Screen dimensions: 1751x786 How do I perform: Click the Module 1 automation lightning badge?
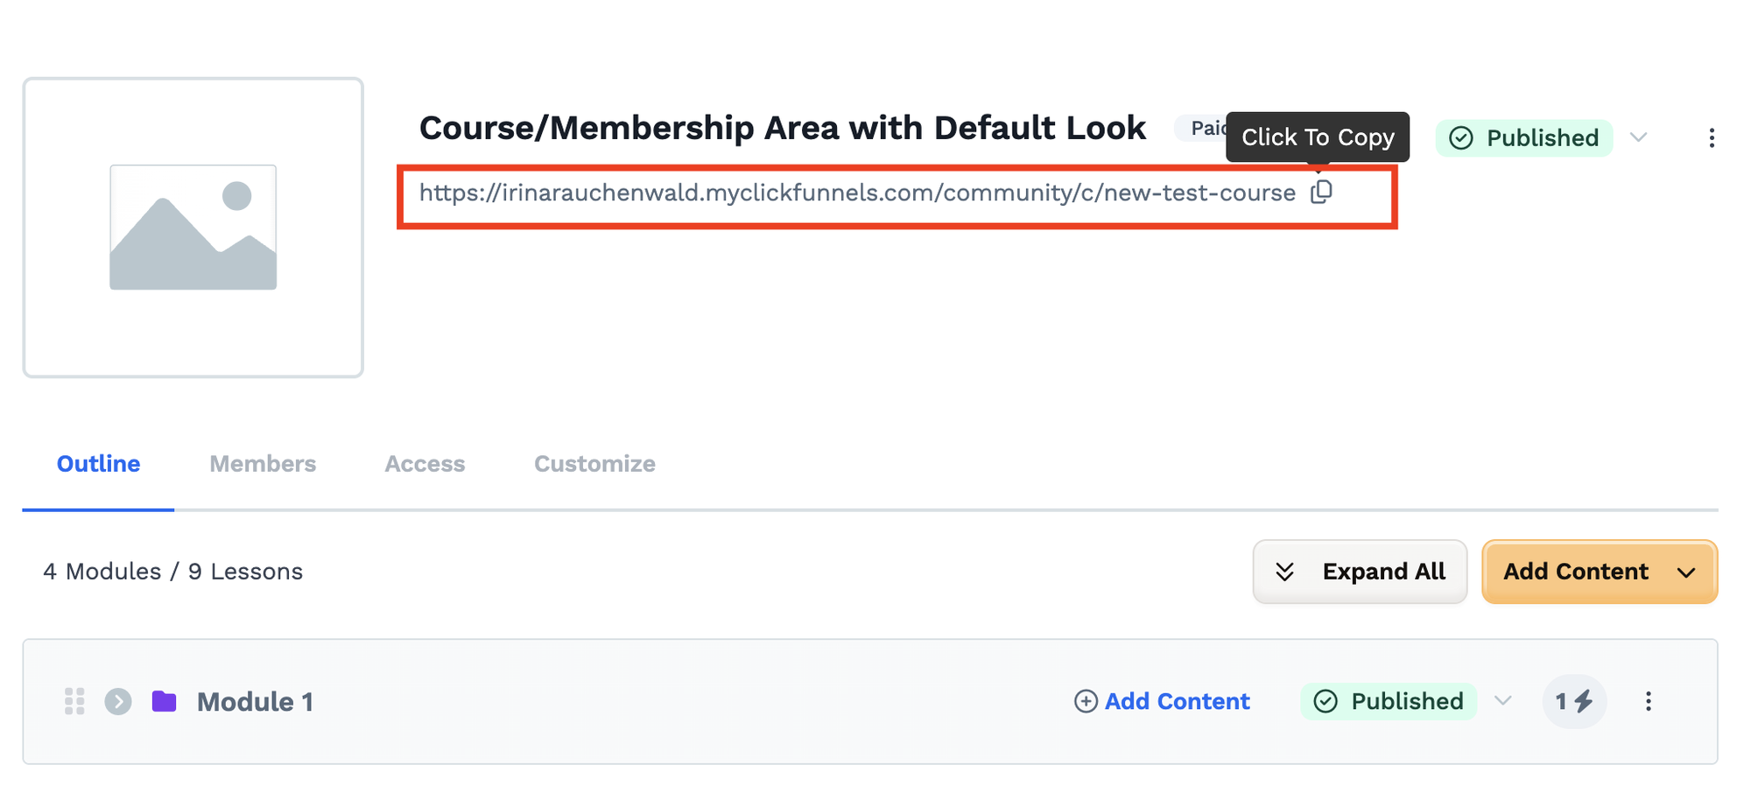tap(1574, 701)
